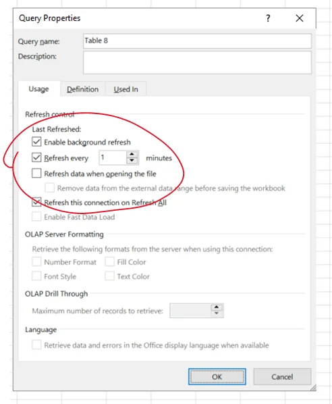The image size is (332, 404).
Task: Click into the Query name field
Action: tap(197, 41)
